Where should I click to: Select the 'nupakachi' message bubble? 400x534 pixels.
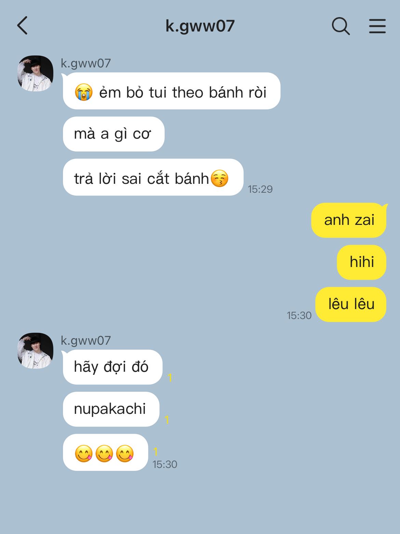[111, 409]
